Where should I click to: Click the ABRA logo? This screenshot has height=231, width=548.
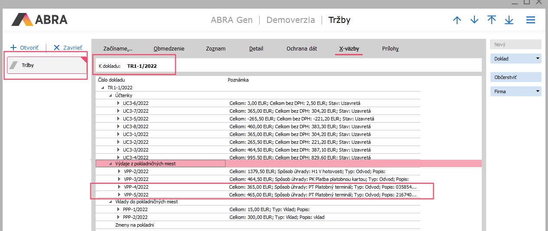click(x=39, y=20)
